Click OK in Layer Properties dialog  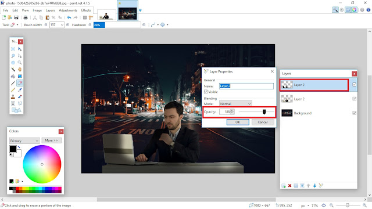tap(238, 122)
